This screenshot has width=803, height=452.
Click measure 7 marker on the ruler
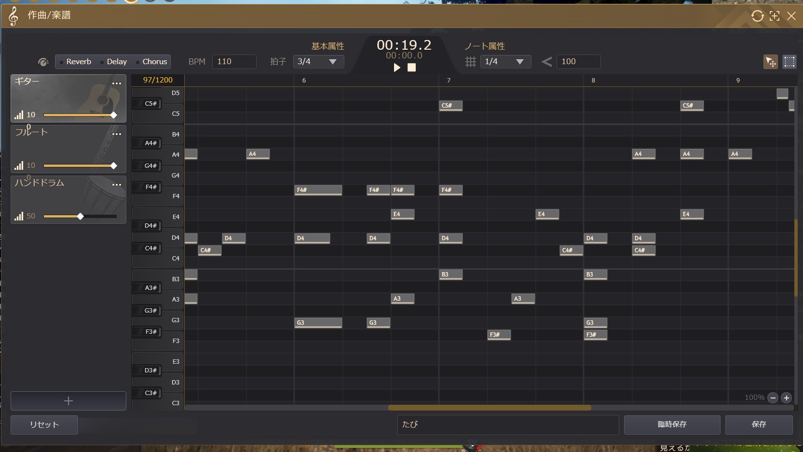coord(449,81)
